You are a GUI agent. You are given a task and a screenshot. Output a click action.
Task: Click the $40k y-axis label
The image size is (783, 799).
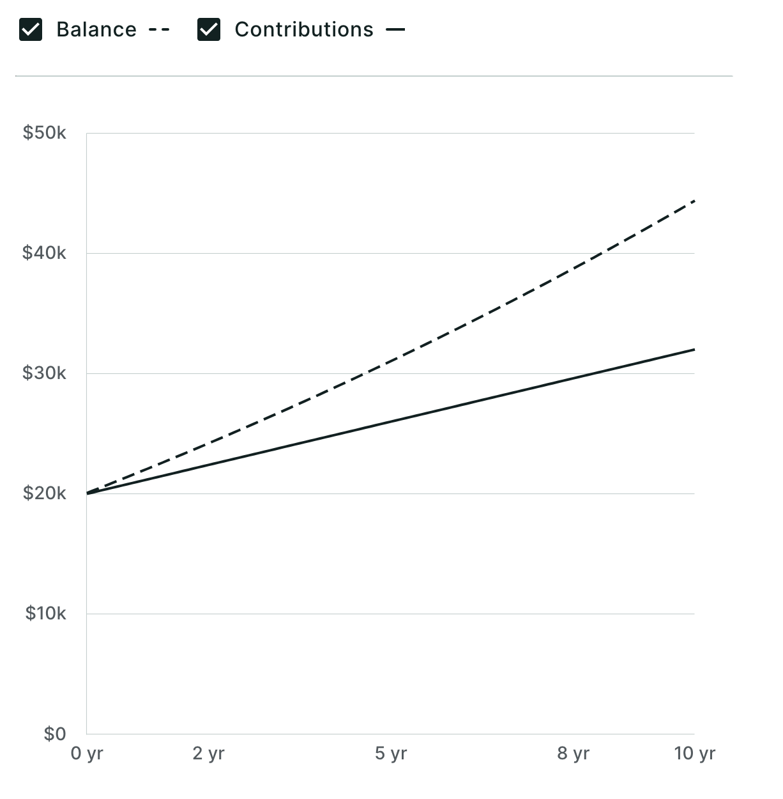[x=45, y=253]
